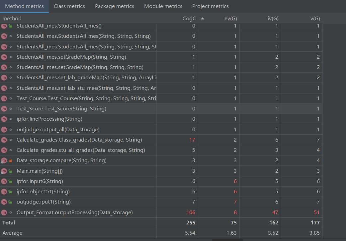Click the horizontal scrollbar at the bottom
The width and height of the screenshot is (346, 241).
pos(227,239)
